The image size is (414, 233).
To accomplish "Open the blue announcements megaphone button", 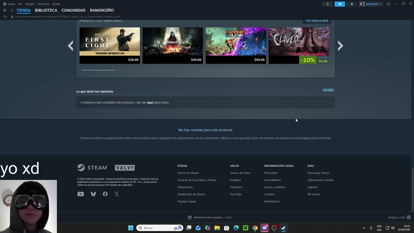I will tap(340, 4).
